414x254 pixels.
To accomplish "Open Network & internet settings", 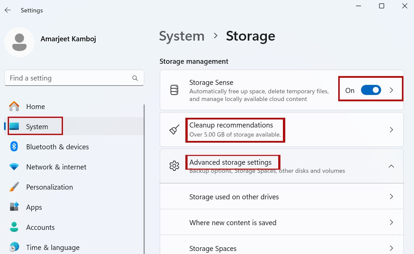I will [56, 167].
